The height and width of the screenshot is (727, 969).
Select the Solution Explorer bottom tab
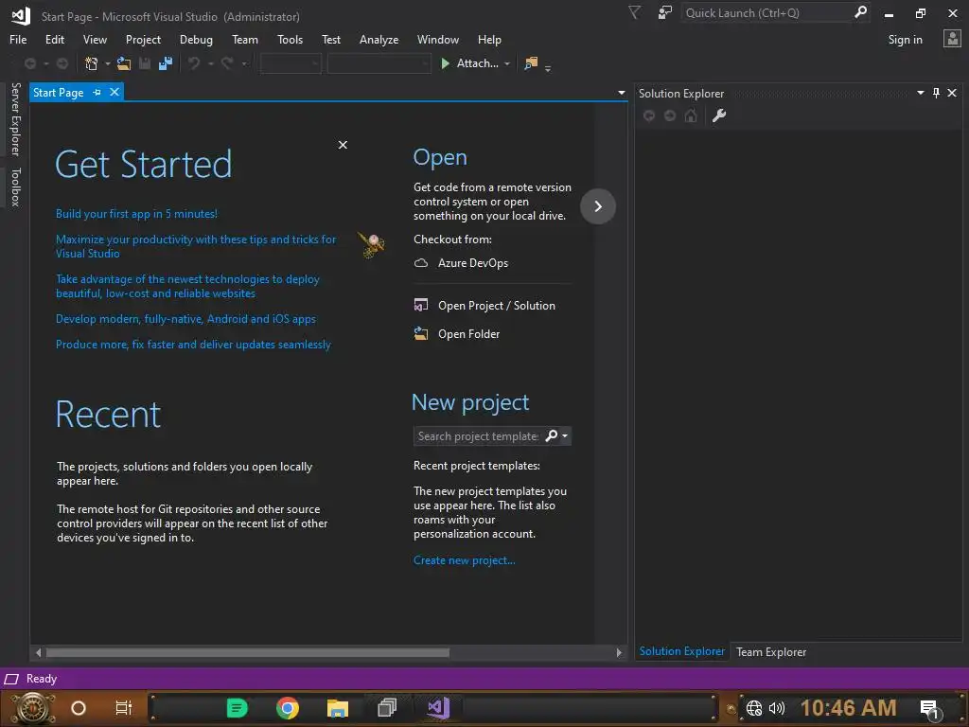(x=681, y=651)
